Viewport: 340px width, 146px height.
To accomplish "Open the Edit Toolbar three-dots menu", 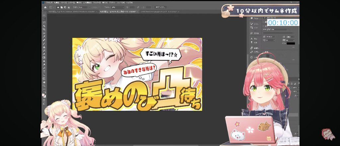I will pos(44,89).
